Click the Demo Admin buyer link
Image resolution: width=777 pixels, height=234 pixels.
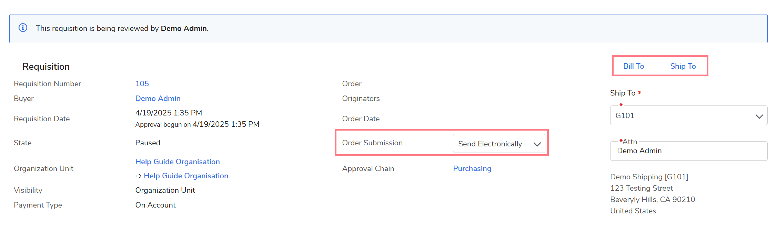(158, 98)
